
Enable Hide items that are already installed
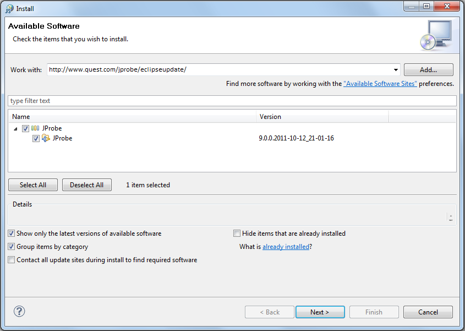(x=237, y=234)
